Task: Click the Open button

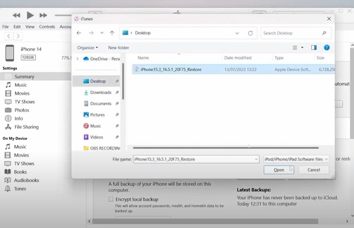Action: tap(279, 170)
